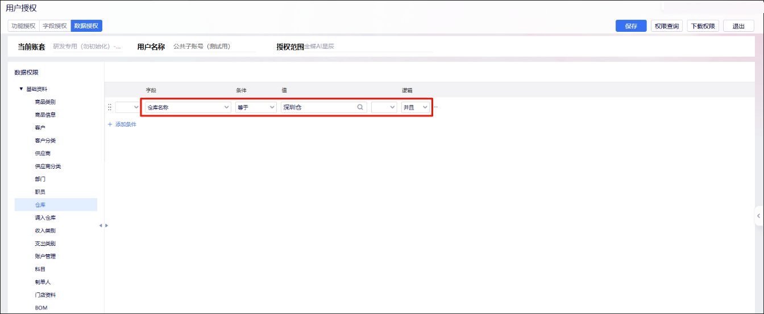The image size is (764, 314).
Task: Click the 数据权限 panel heading
Action: point(27,72)
